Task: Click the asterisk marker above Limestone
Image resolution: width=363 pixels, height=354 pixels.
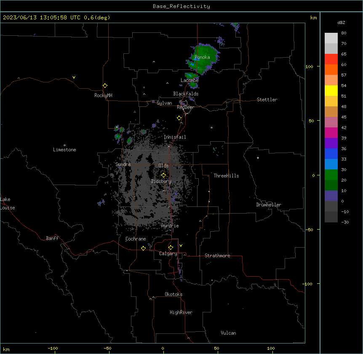Action: click(x=64, y=145)
